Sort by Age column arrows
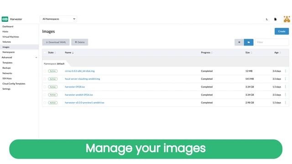This screenshot has height=164, width=292. tap(280, 53)
